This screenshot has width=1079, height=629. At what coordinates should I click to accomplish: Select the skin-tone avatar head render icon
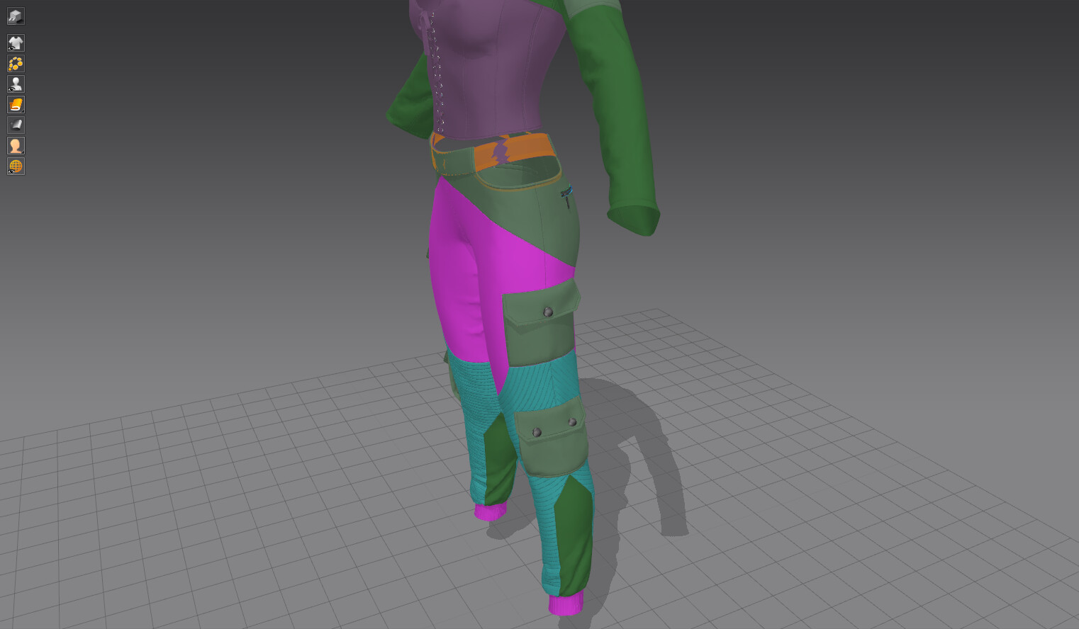(16, 146)
